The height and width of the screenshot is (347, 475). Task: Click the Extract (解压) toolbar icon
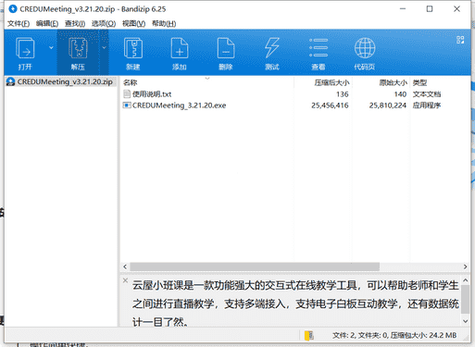pos(78,48)
